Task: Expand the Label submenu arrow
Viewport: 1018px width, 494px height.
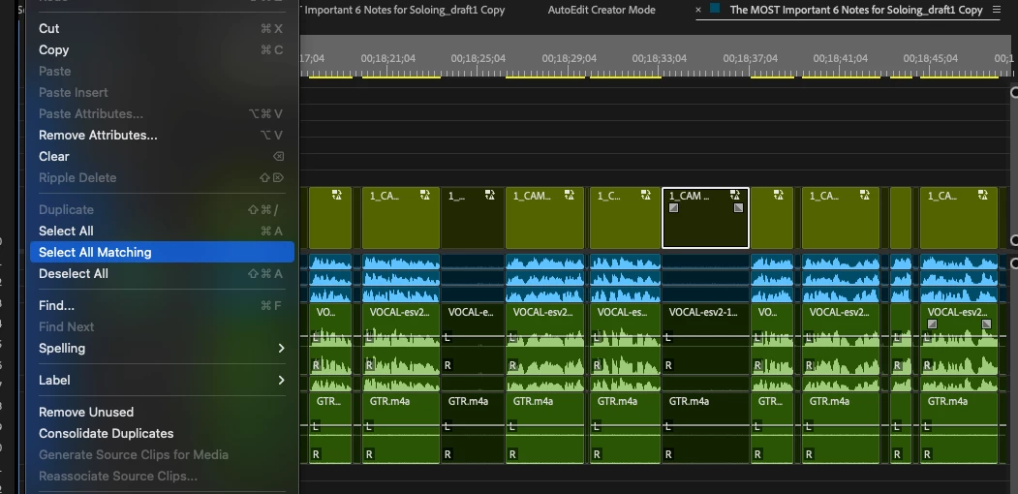Action: [281, 380]
